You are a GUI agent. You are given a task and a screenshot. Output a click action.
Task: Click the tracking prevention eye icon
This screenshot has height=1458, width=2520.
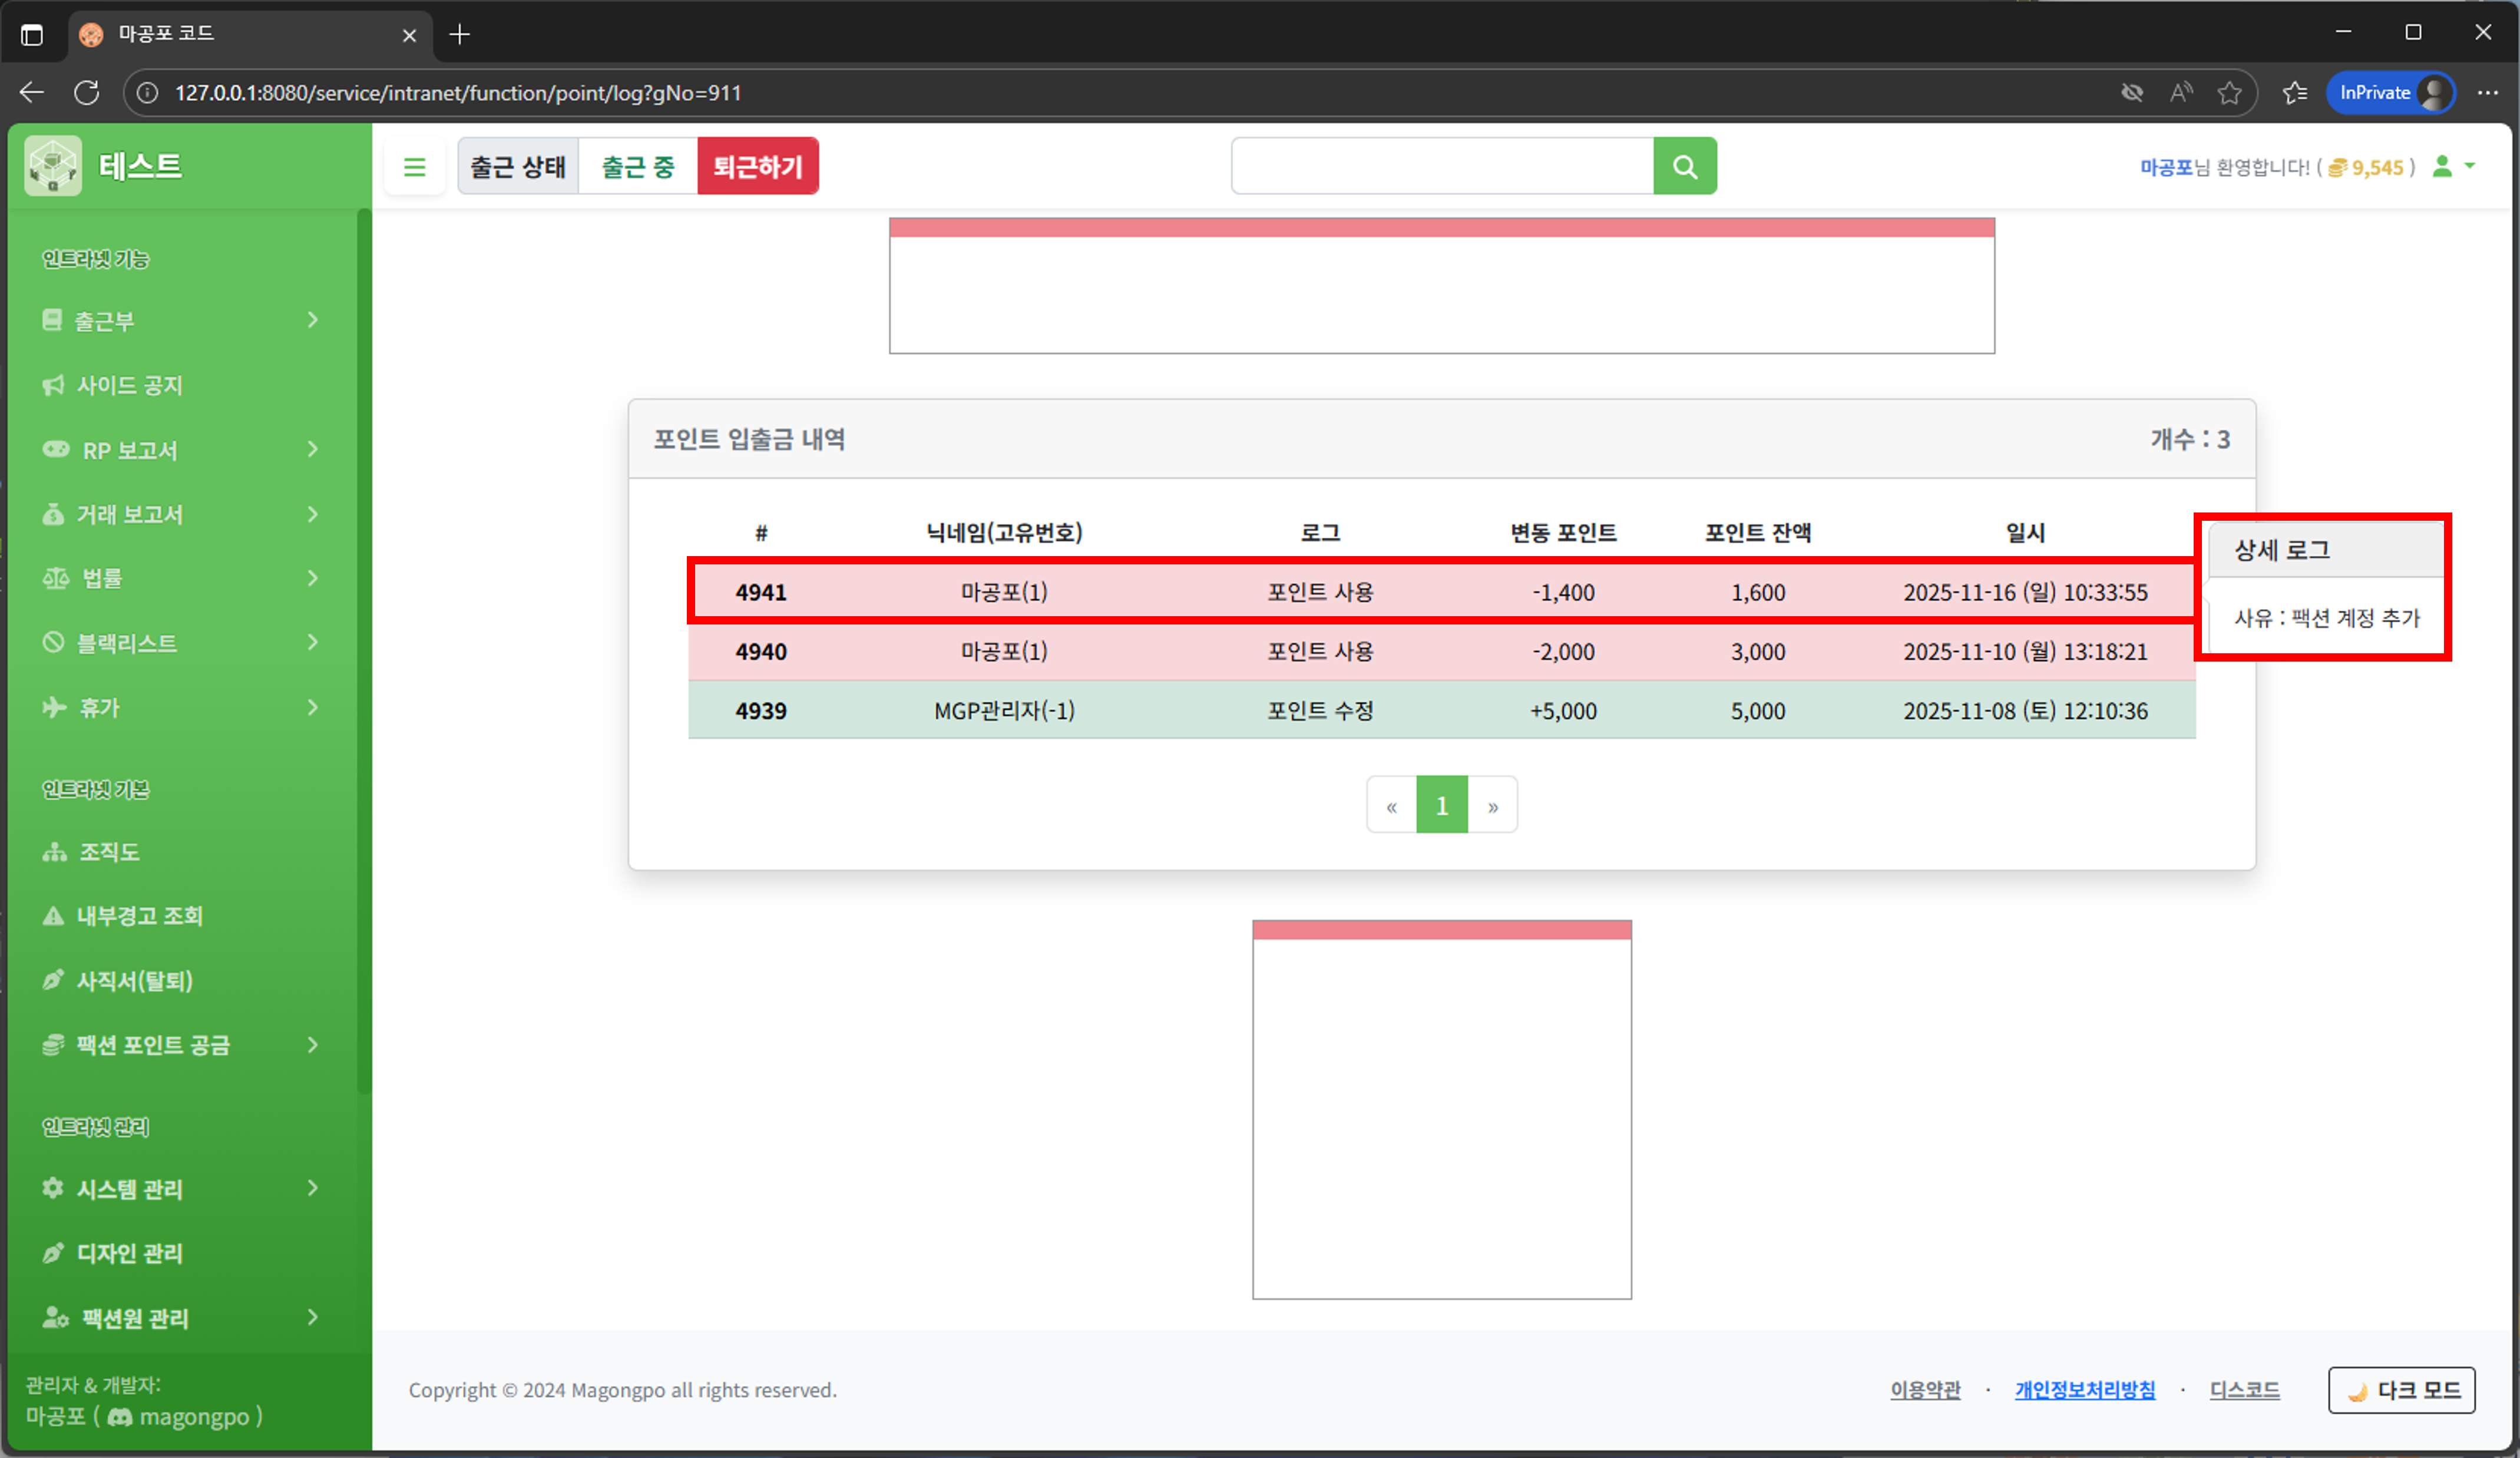pyautogui.click(x=2132, y=93)
